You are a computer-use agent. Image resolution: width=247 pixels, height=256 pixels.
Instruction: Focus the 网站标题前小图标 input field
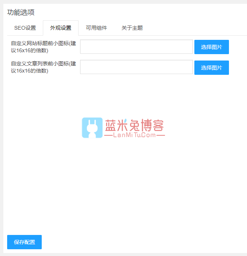(x=136, y=47)
